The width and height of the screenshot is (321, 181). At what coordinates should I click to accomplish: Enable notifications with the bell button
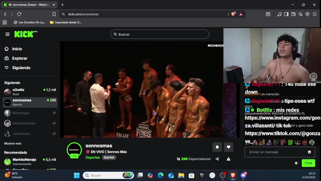click(217, 147)
